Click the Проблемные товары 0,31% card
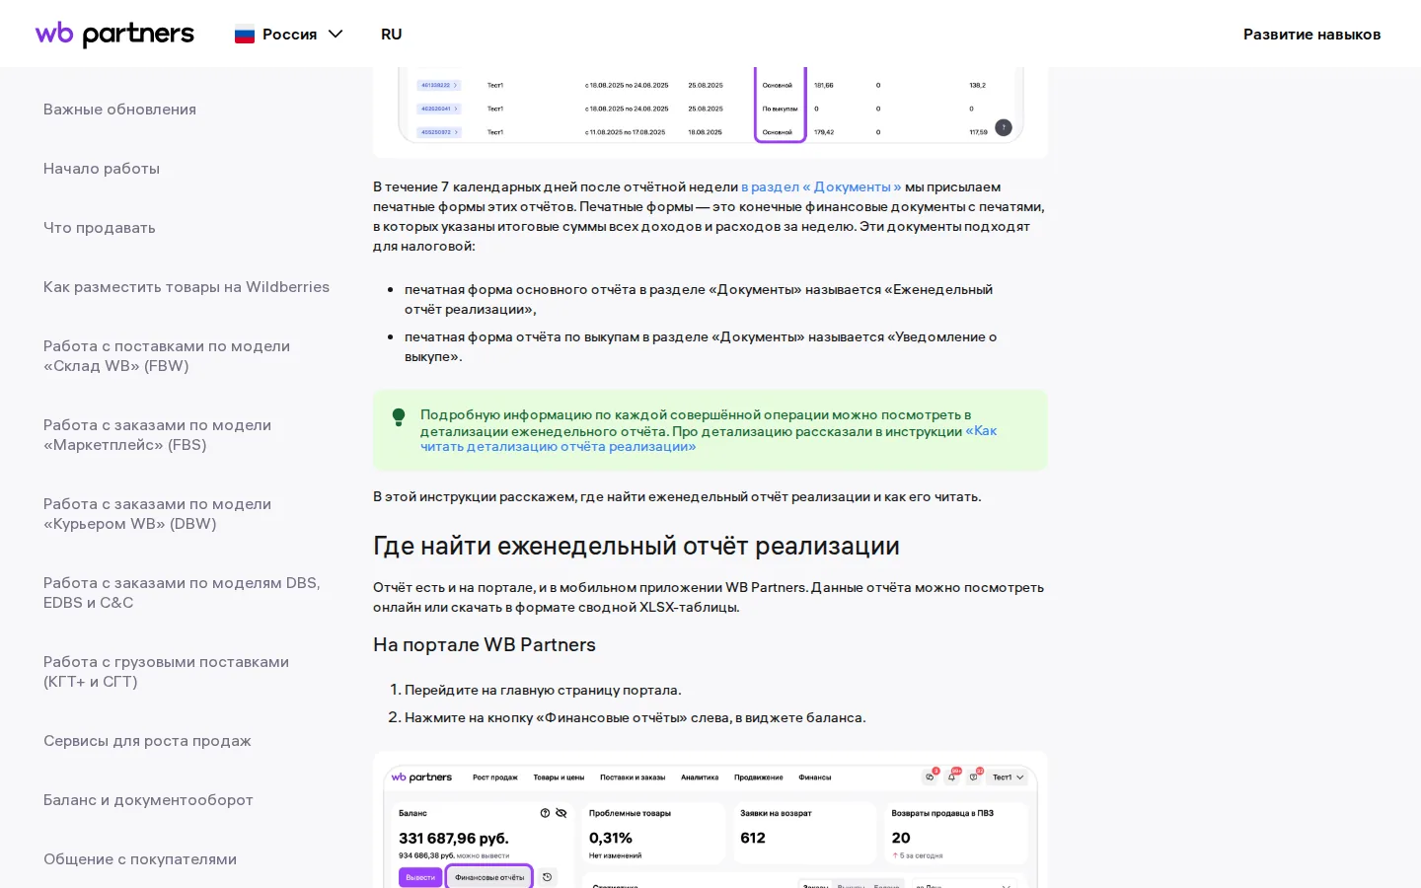The image size is (1421, 888). pyautogui.click(x=652, y=833)
